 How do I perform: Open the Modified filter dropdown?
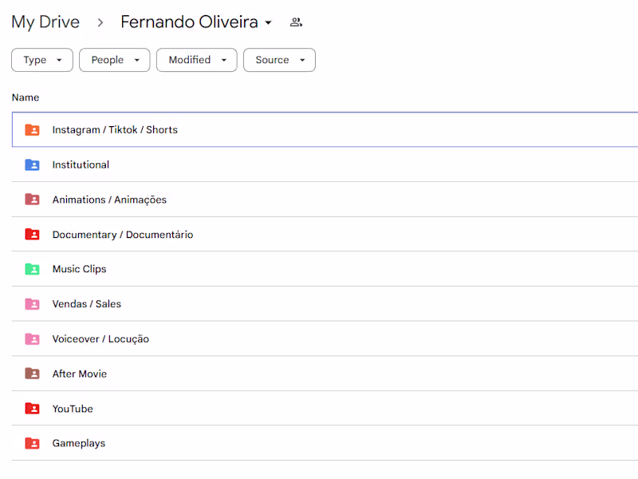[196, 60]
